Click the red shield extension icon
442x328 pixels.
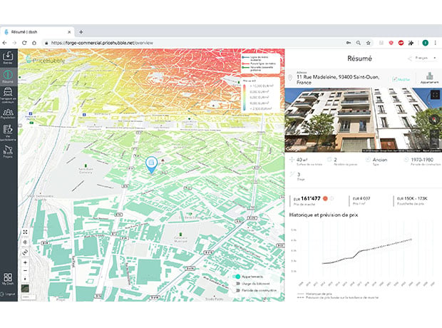coord(391,43)
